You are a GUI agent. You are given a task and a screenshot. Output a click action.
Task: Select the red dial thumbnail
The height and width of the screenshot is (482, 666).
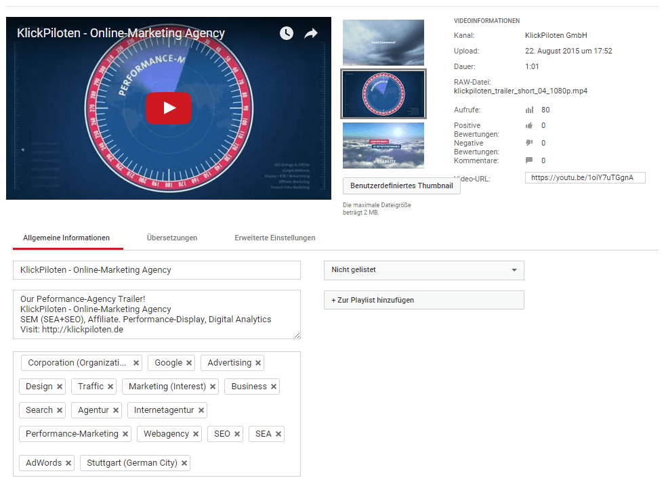tap(383, 94)
